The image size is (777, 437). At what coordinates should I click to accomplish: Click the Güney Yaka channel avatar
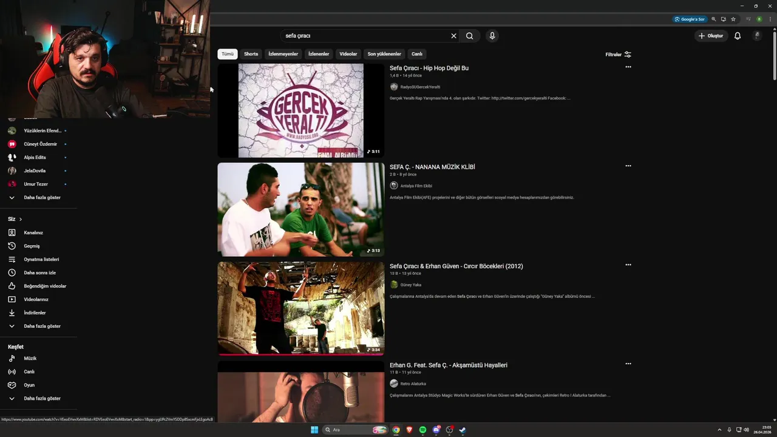pyautogui.click(x=394, y=285)
